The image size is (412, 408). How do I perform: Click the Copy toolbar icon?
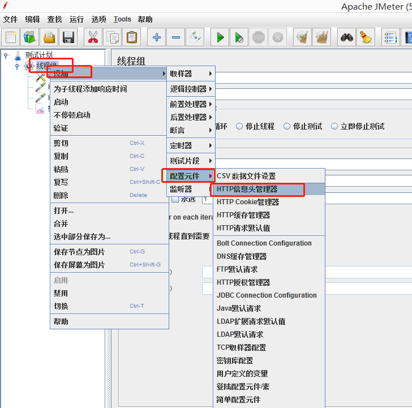pos(113,37)
